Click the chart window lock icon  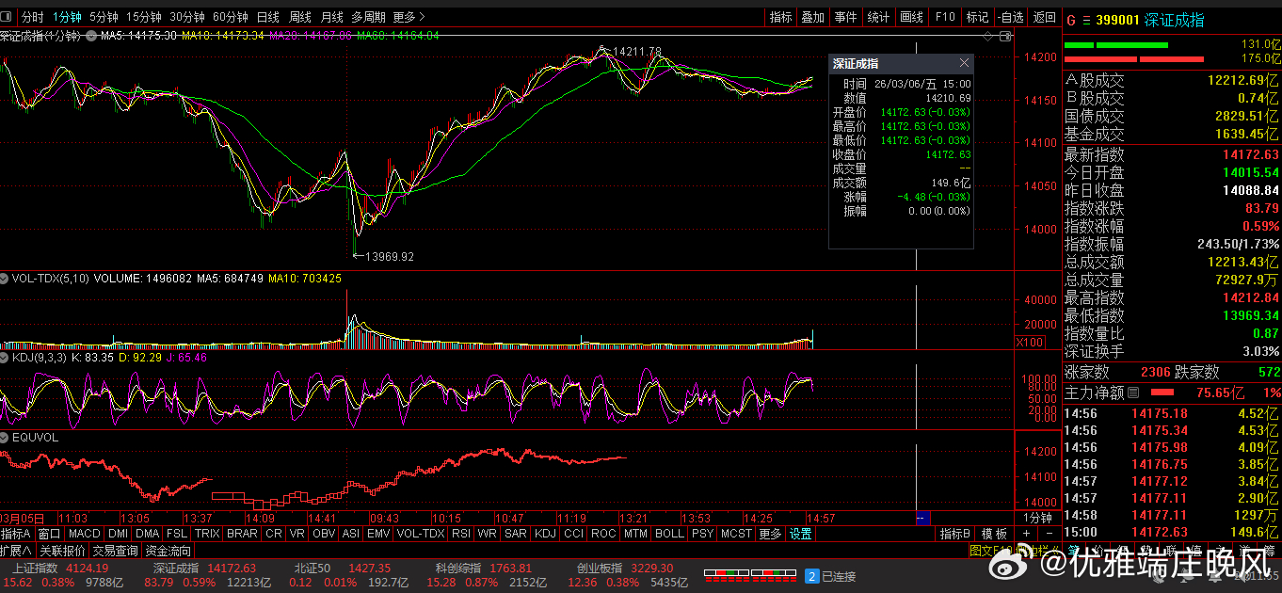click(x=1006, y=36)
